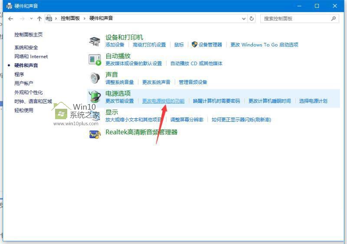Click the Power Options battery icon
The height and width of the screenshot is (244, 347).
[x=95, y=97]
